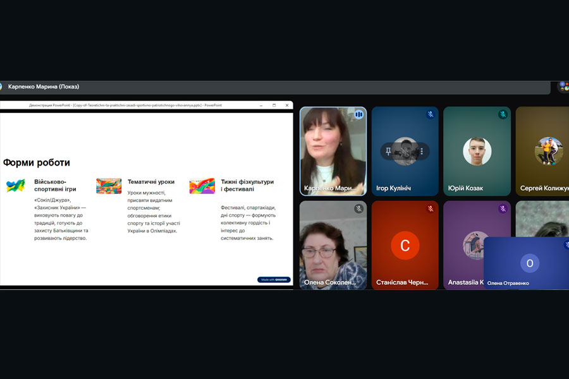
Task: Select Олена Соколен's video tile
Action: tap(333, 245)
